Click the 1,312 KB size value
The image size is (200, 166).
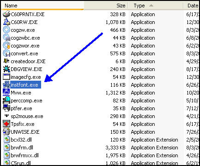(x=115, y=93)
